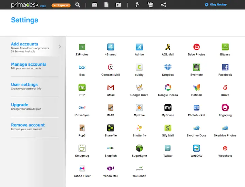Select the Google Drive icon
This screenshot has height=187, width=245.
[139, 87]
